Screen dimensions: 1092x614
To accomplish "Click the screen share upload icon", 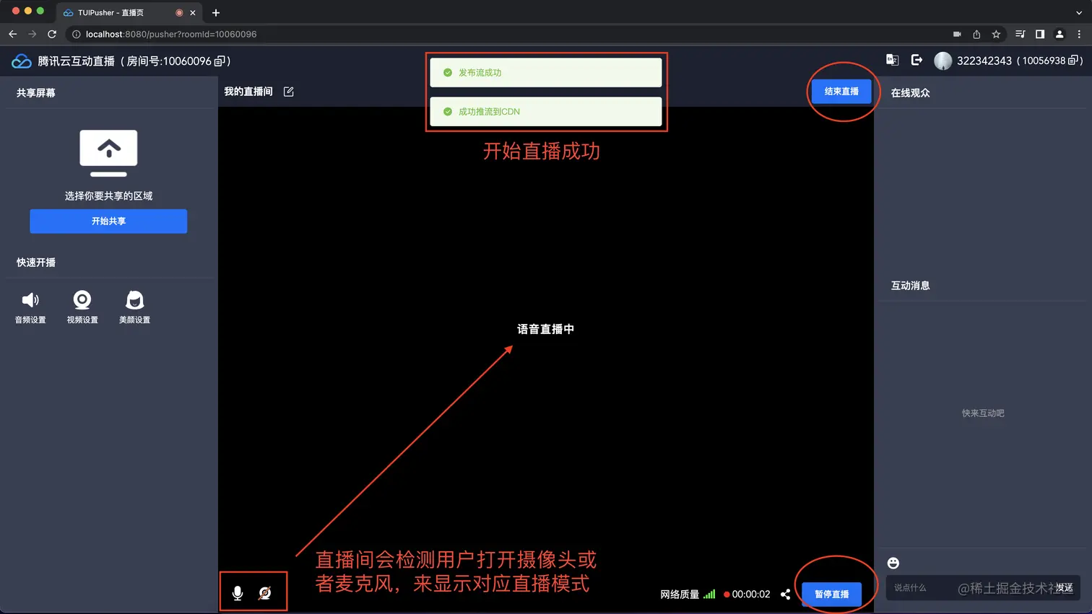I will click(108, 153).
